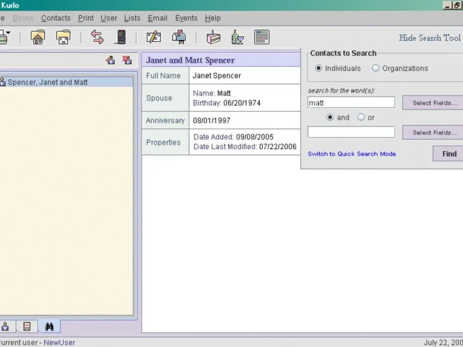This screenshot has height=347, width=463.
Task: Click the anniversary date "08/01/1997"
Action: [211, 120]
